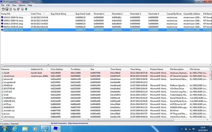The height and width of the screenshot is (132, 212).
Task: Click the Save Selected Items toolbar icon
Action: tap(7, 9)
